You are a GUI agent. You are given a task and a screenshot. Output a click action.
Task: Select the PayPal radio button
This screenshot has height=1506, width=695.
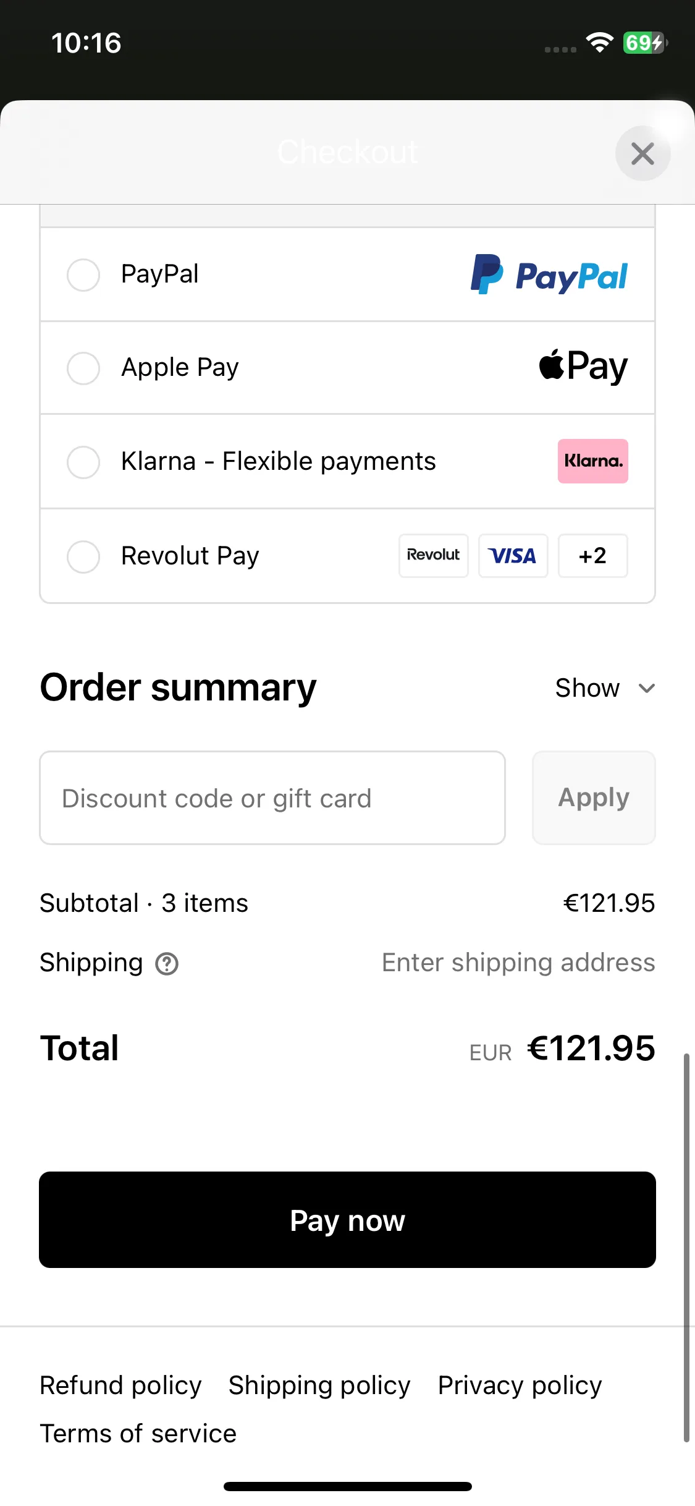(x=83, y=274)
